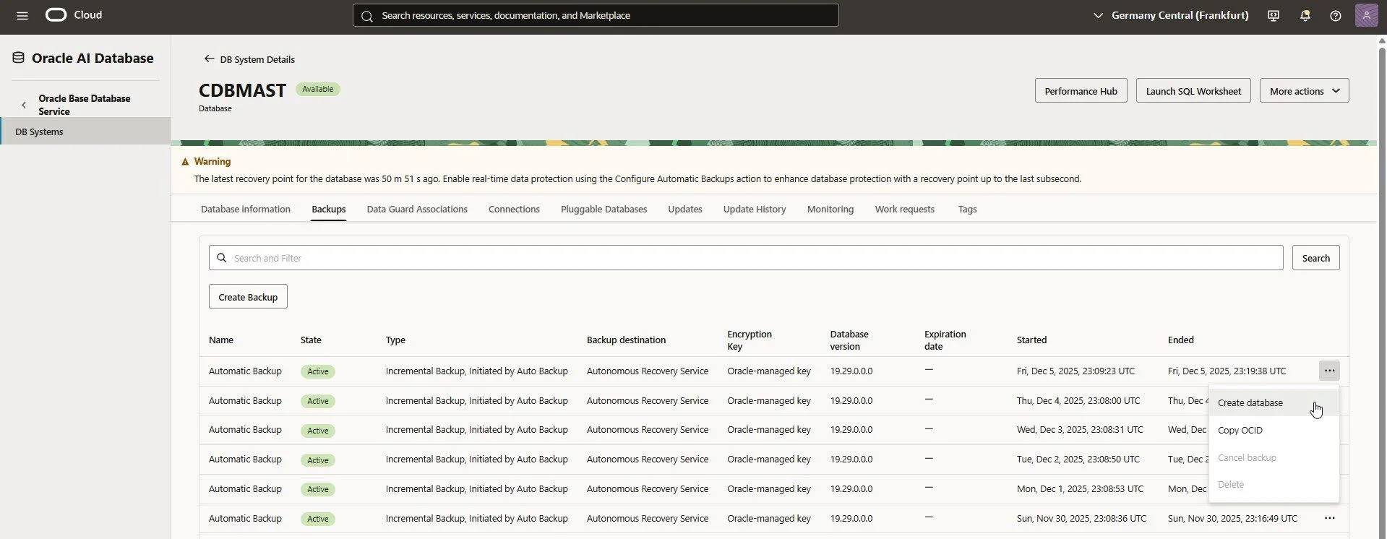Screen dimensions: 1387x539
Task: Click the Expiration date column header
Action: pos(945,340)
